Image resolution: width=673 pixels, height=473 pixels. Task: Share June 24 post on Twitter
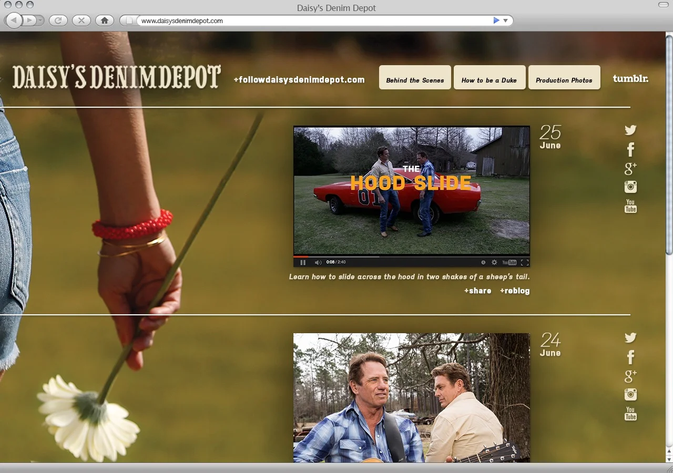[x=630, y=338]
